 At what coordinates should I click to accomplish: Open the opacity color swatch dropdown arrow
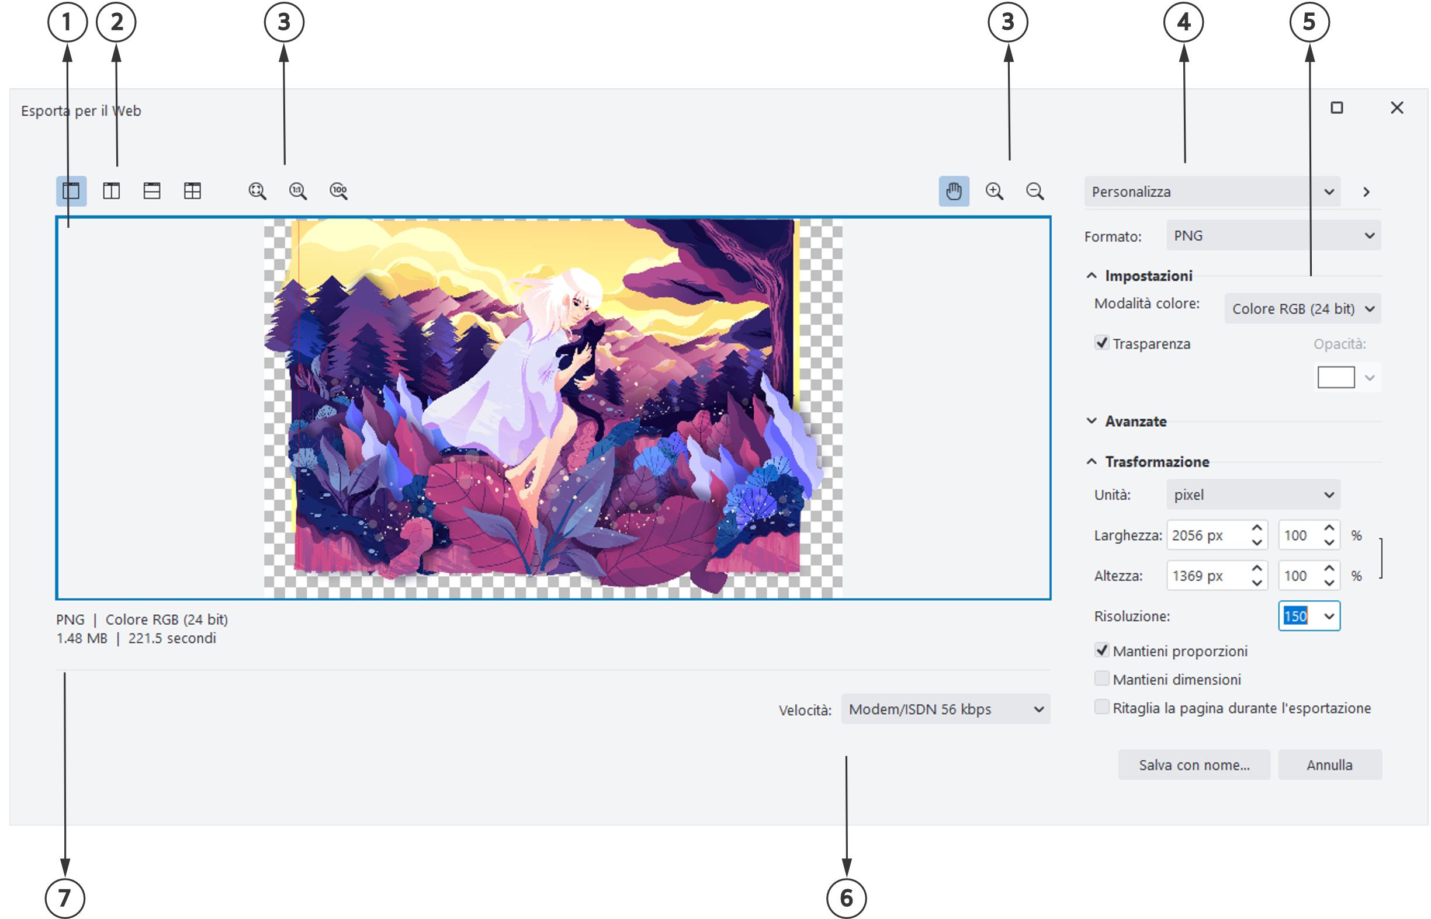1370,378
